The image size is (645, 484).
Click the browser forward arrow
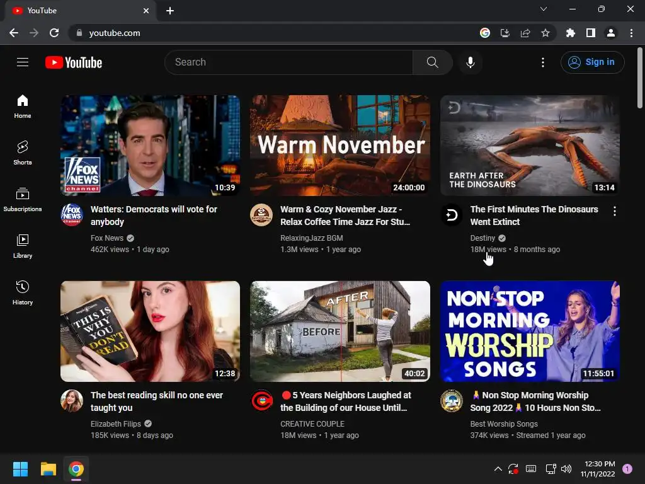[34, 33]
